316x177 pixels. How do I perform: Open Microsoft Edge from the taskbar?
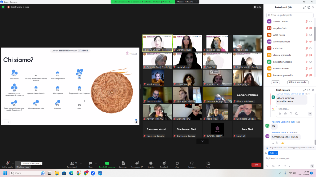coord(71,173)
